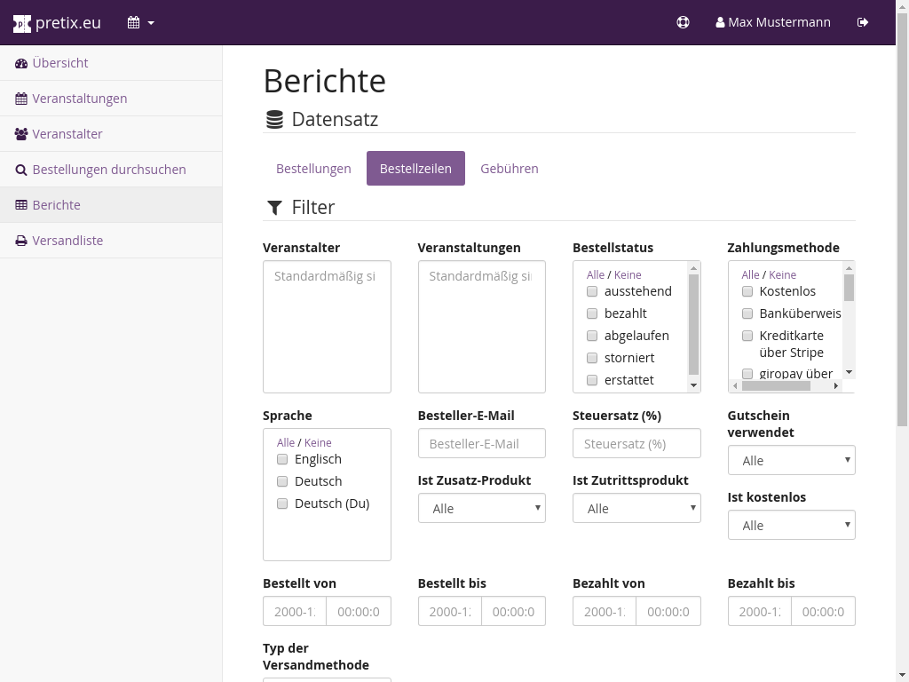Expand the 'Ist kostenlos' dropdown

coord(791,526)
